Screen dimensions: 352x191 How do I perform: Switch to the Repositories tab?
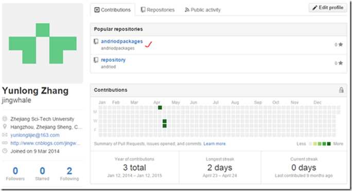(x=157, y=10)
